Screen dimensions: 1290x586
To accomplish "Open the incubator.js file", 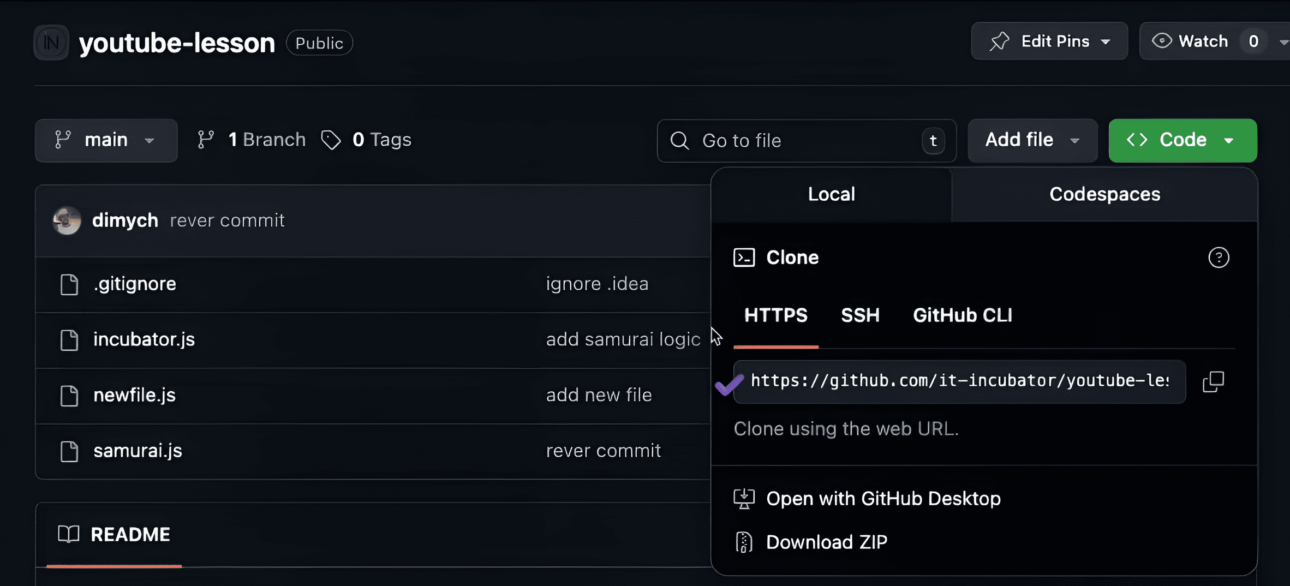I will pos(144,339).
